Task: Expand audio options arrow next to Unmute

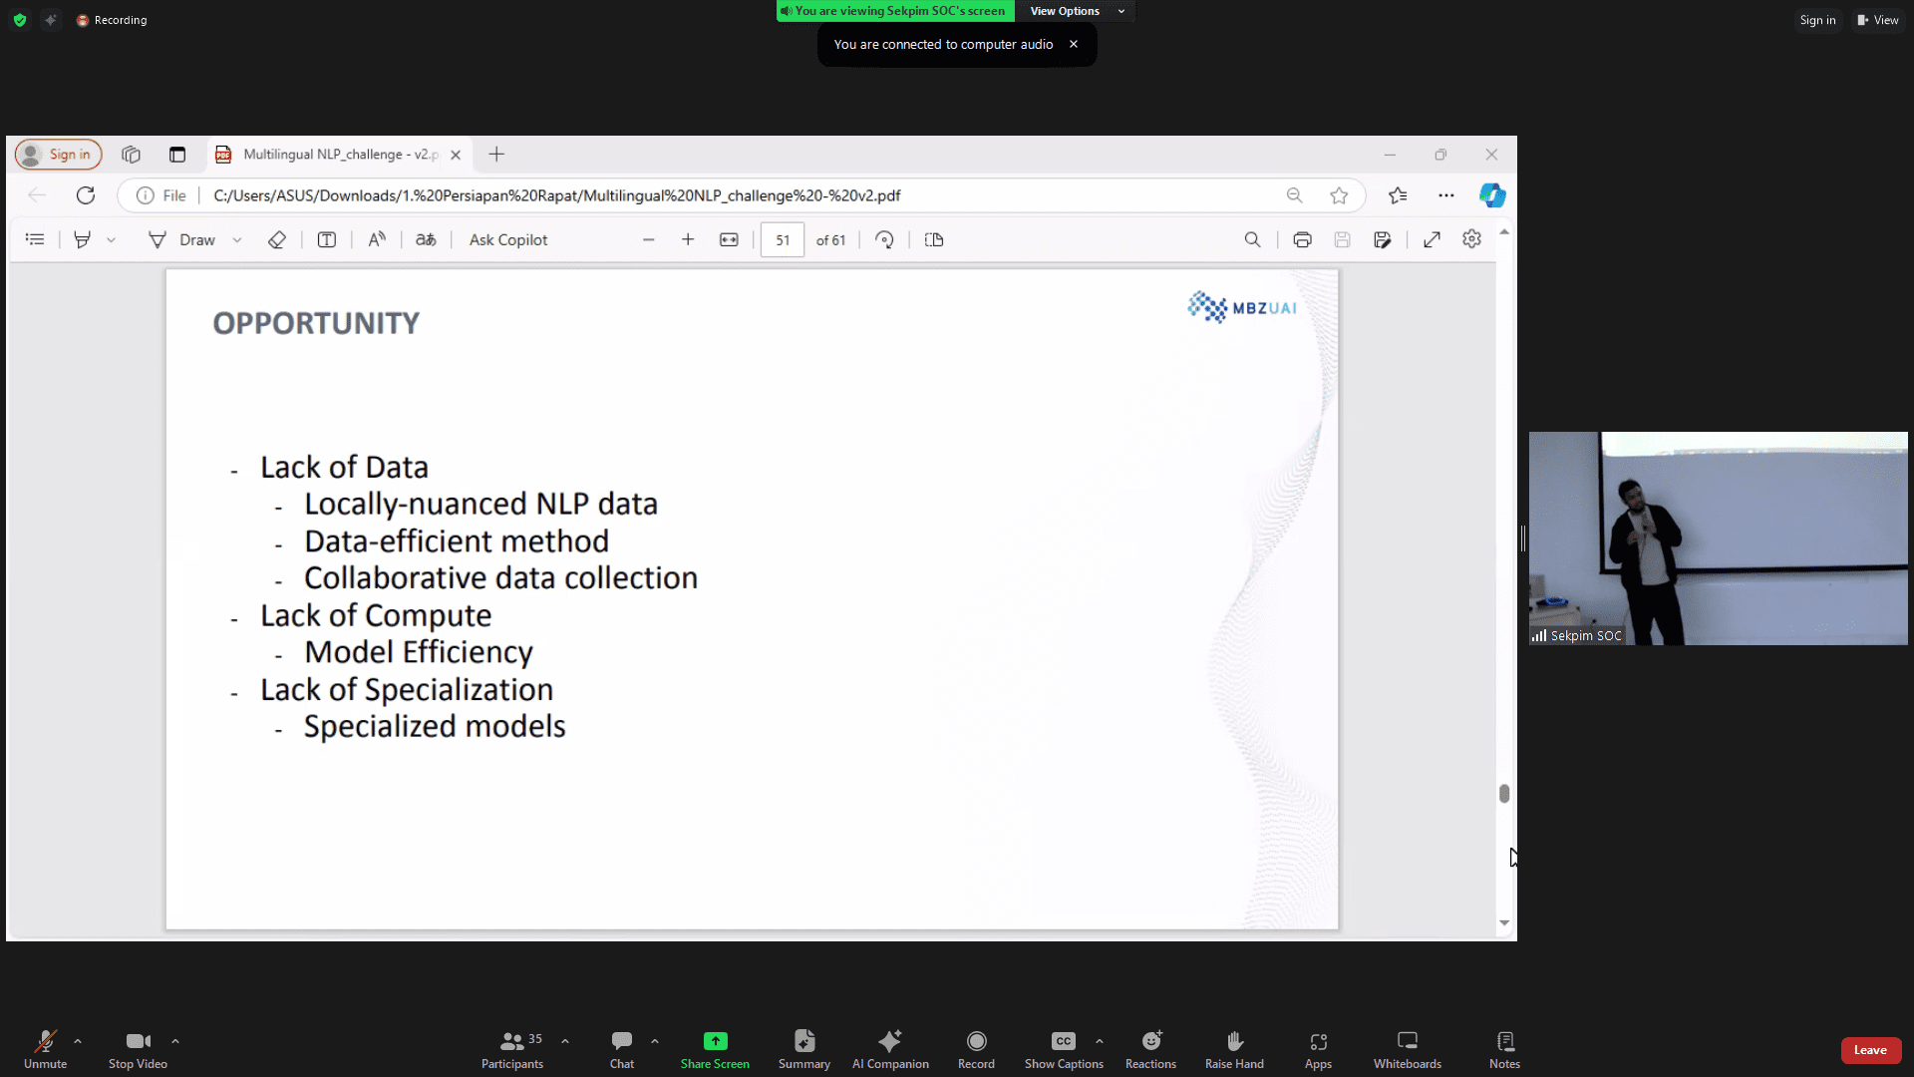Action: (x=78, y=1041)
